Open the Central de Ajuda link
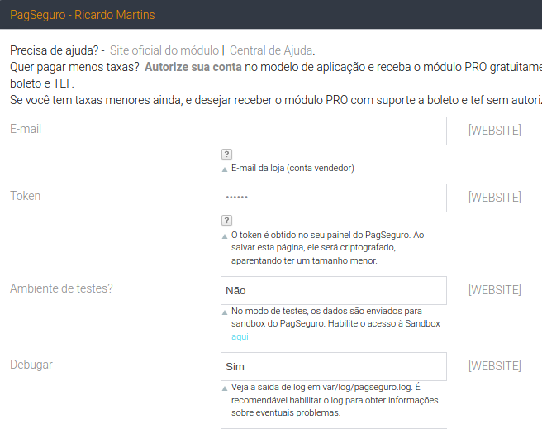Screen dimensions: 542x429 pyautogui.click(x=271, y=50)
